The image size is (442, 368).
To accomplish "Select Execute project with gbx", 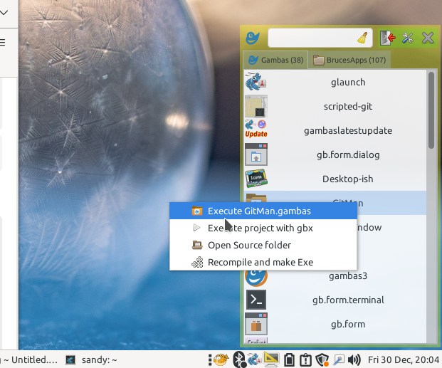I will (x=260, y=228).
